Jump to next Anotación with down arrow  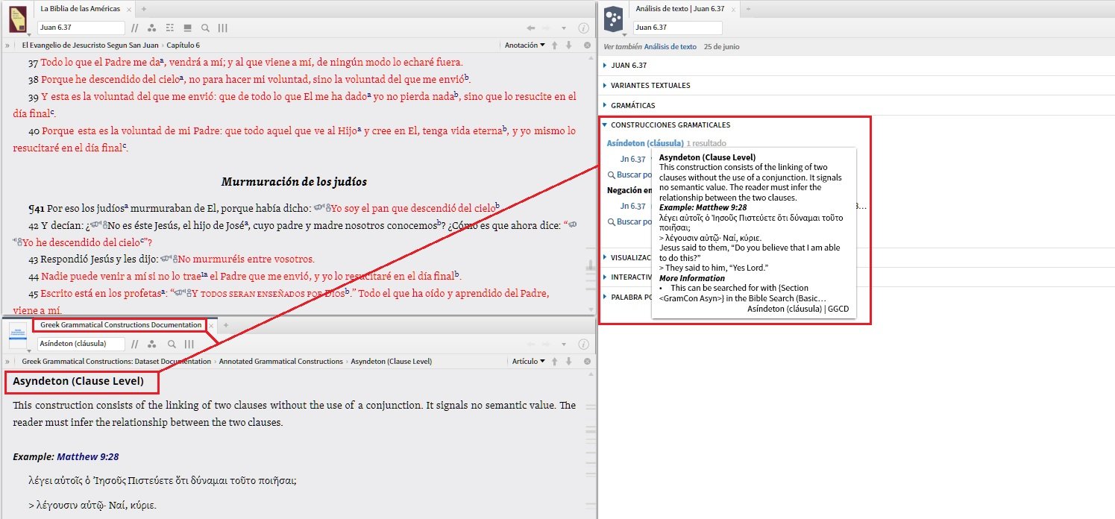568,45
